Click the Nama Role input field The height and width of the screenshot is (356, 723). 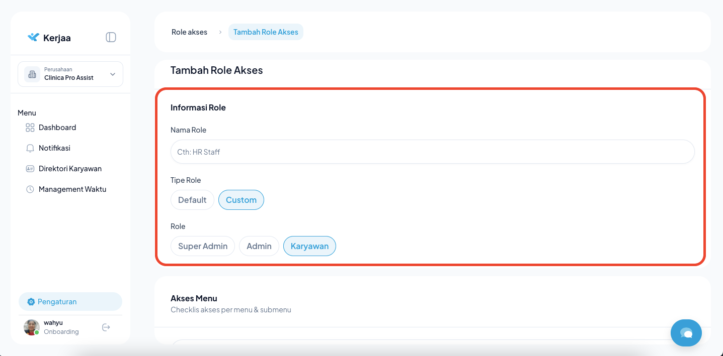[x=432, y=152]
